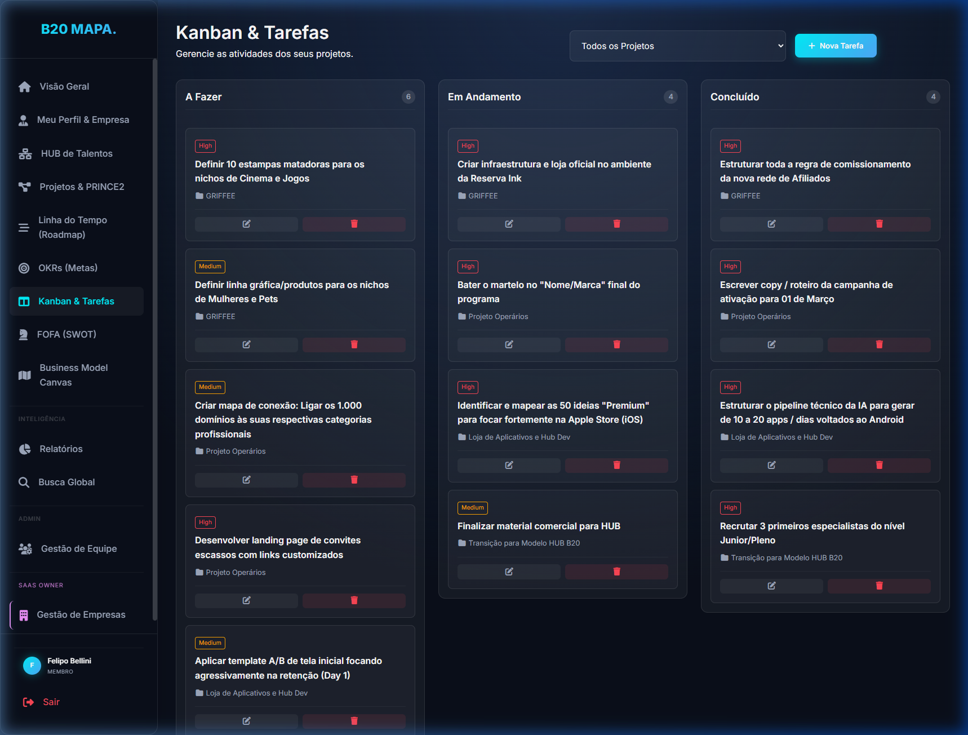The height and width of the screenshot is (735, 968).
Task: Edit 'Escrever copy / roteiro da campanha' task
Action: pos(771,344)
